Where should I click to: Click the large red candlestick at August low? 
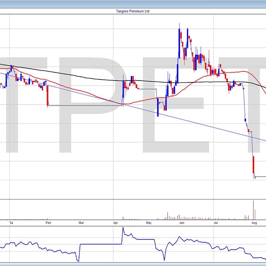[253, 165]
